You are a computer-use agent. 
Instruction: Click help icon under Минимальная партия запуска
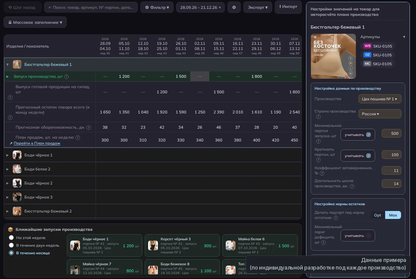click(318, 141)
